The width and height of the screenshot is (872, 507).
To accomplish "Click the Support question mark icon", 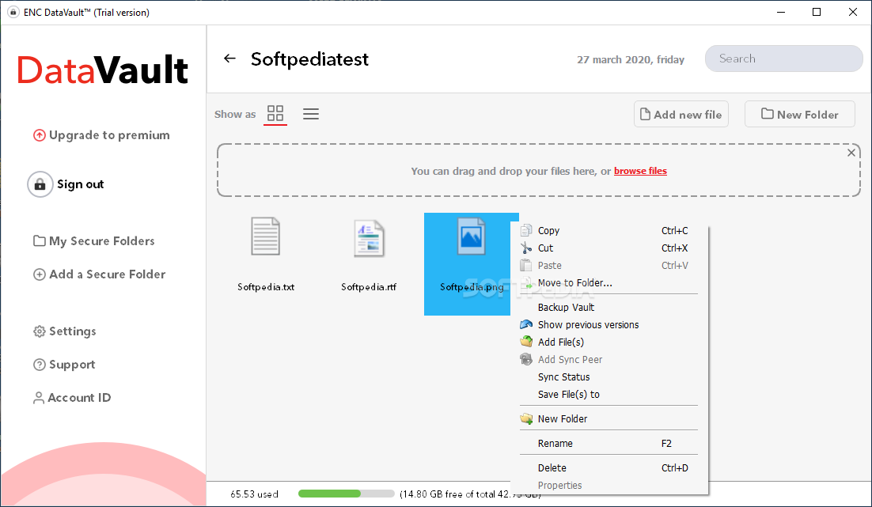I will click(40, 365).
